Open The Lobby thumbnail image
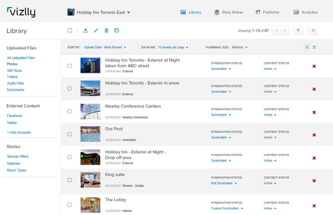This screenshot has width=333, height=215. pyautogui.click(x=90, y=205)
